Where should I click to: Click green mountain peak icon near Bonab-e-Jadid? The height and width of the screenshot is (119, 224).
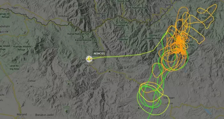coord(66,111)
